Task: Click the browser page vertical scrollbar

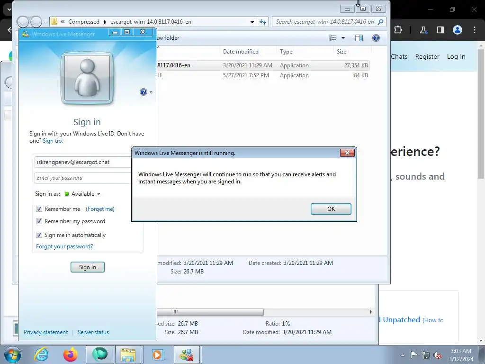Action: [481, 113]
